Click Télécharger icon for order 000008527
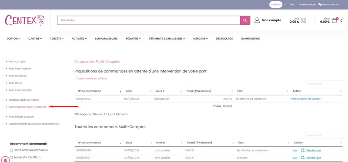The width and height of the screenshot is (348, 162). point(303,158)
